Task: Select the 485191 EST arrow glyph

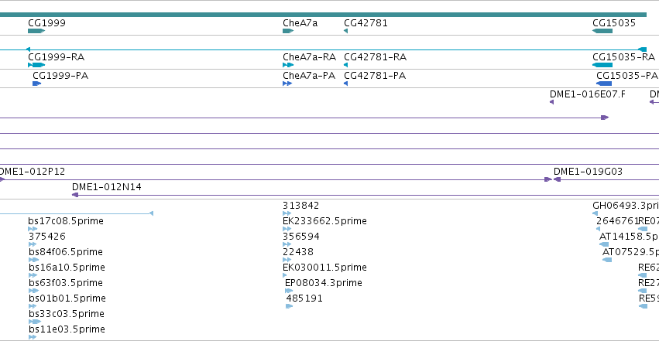Action: click(289, 306)
